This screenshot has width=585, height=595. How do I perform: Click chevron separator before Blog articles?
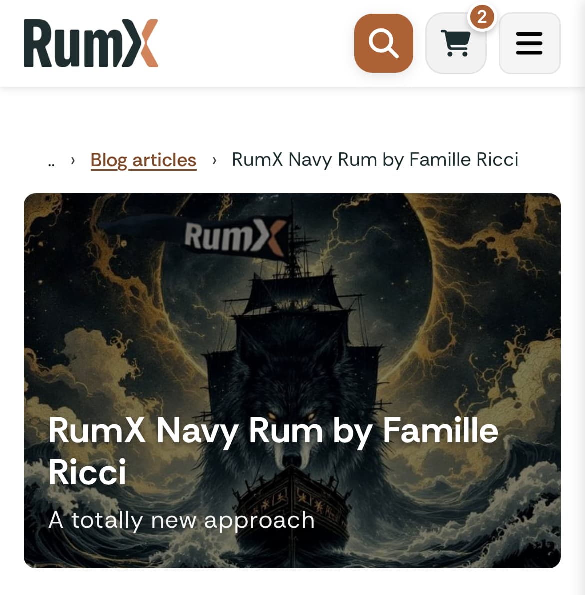click(x=73, y=160)
